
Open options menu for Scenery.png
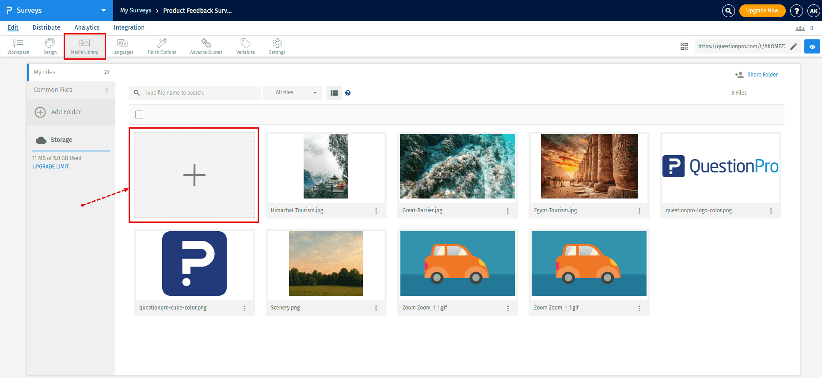(376, 308)
